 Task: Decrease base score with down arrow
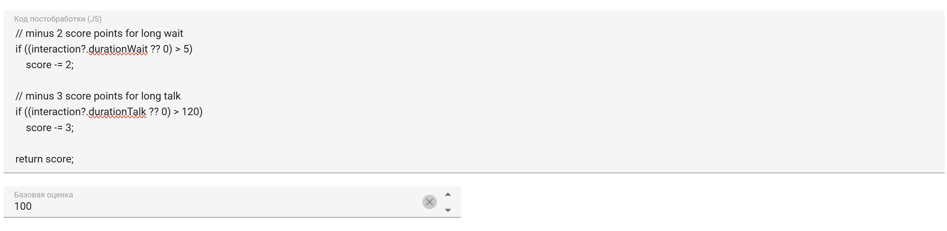(x=448, y=210)
